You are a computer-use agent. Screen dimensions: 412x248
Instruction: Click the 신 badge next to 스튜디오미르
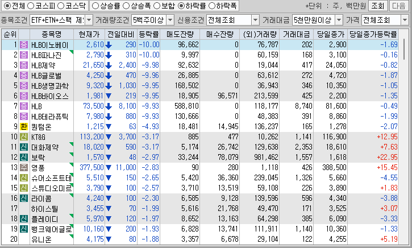24,188
